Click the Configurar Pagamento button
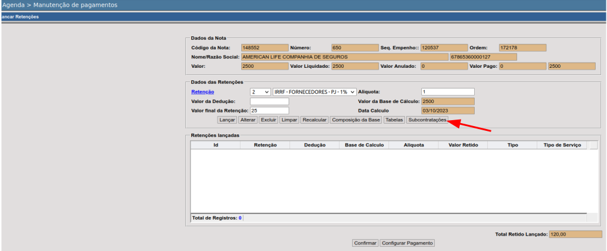Screen dimensions: 607x251 coord(407,243)
